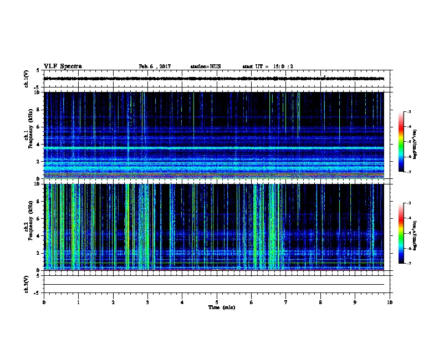Click the ch.1 spectrogram color scale bar

pyautogui.click(x=401, y=142)
